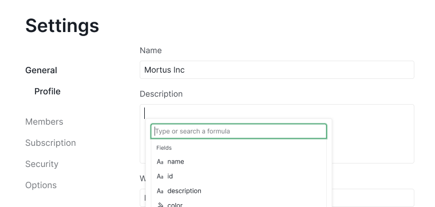Click the text-type icon beside 'name'

coord(160,162)
